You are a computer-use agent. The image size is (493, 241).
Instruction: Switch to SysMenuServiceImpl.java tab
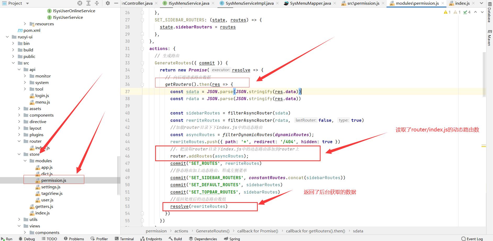coord(250,3)
